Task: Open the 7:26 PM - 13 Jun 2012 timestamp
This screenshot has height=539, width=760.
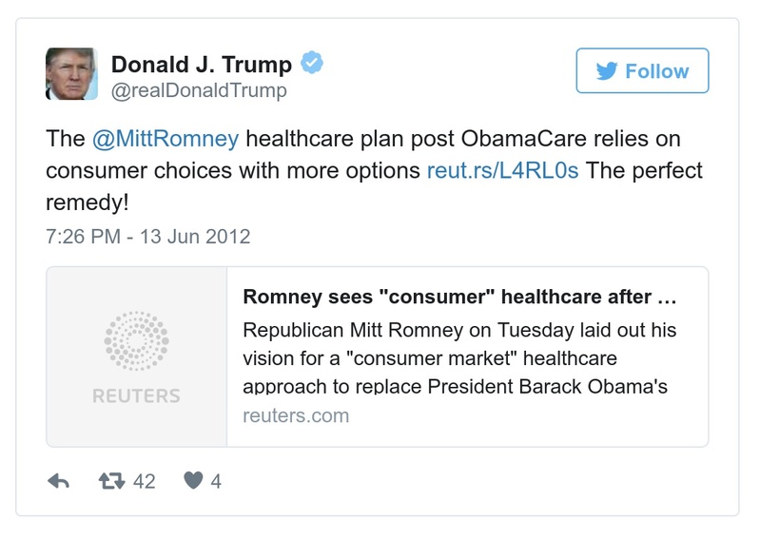Action: [x=147, y=236]
